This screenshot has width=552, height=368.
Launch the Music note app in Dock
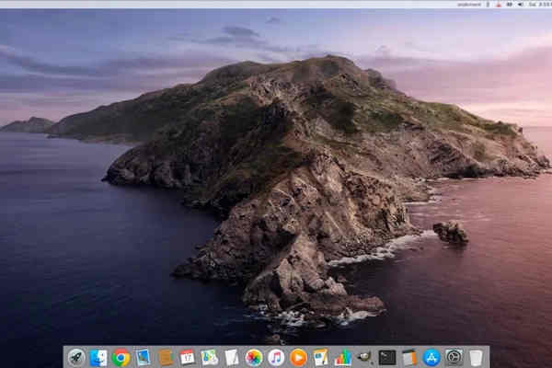276,358
